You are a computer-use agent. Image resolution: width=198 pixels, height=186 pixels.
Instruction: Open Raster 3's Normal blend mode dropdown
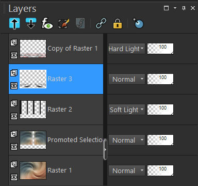(x=127, y=79)
